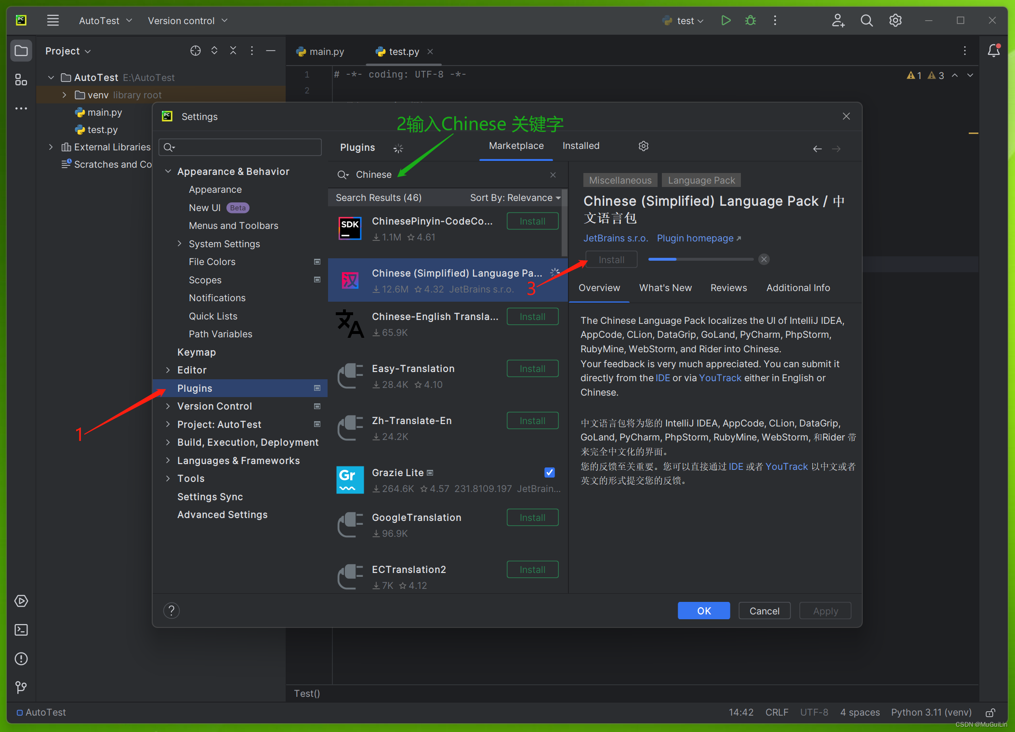1015x732 pixels.
Task: Open the Services tool window icon
Action: (21, 601)
